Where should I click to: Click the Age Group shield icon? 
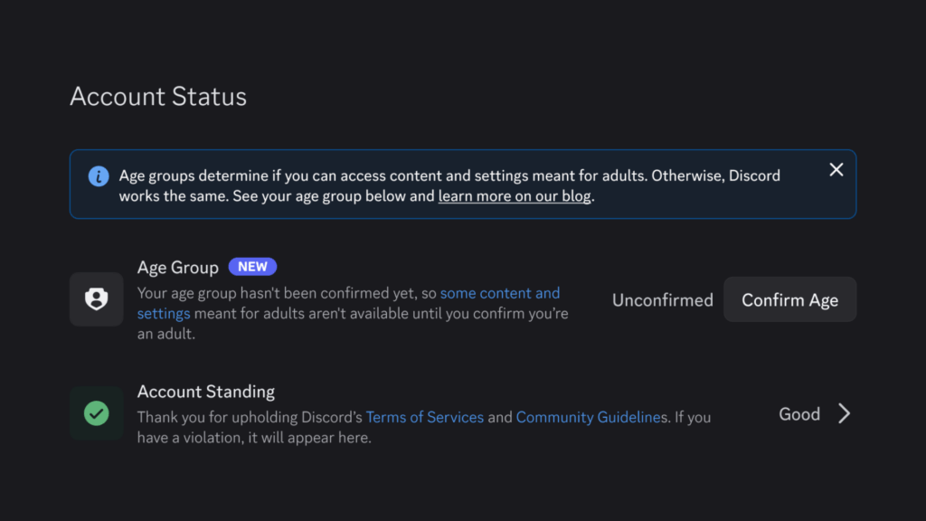(96, 298)
